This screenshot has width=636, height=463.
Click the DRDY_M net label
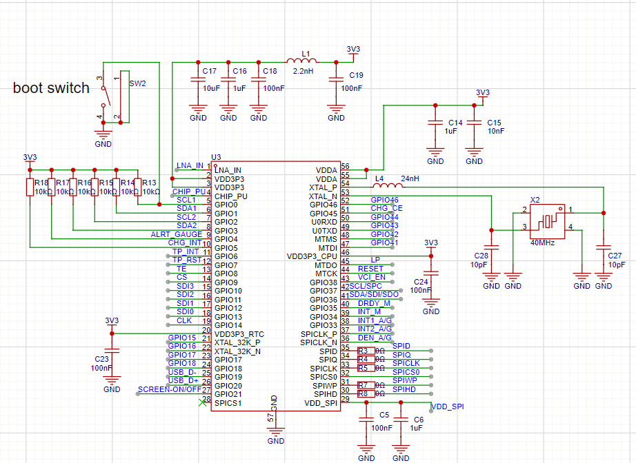click(374, 303)
